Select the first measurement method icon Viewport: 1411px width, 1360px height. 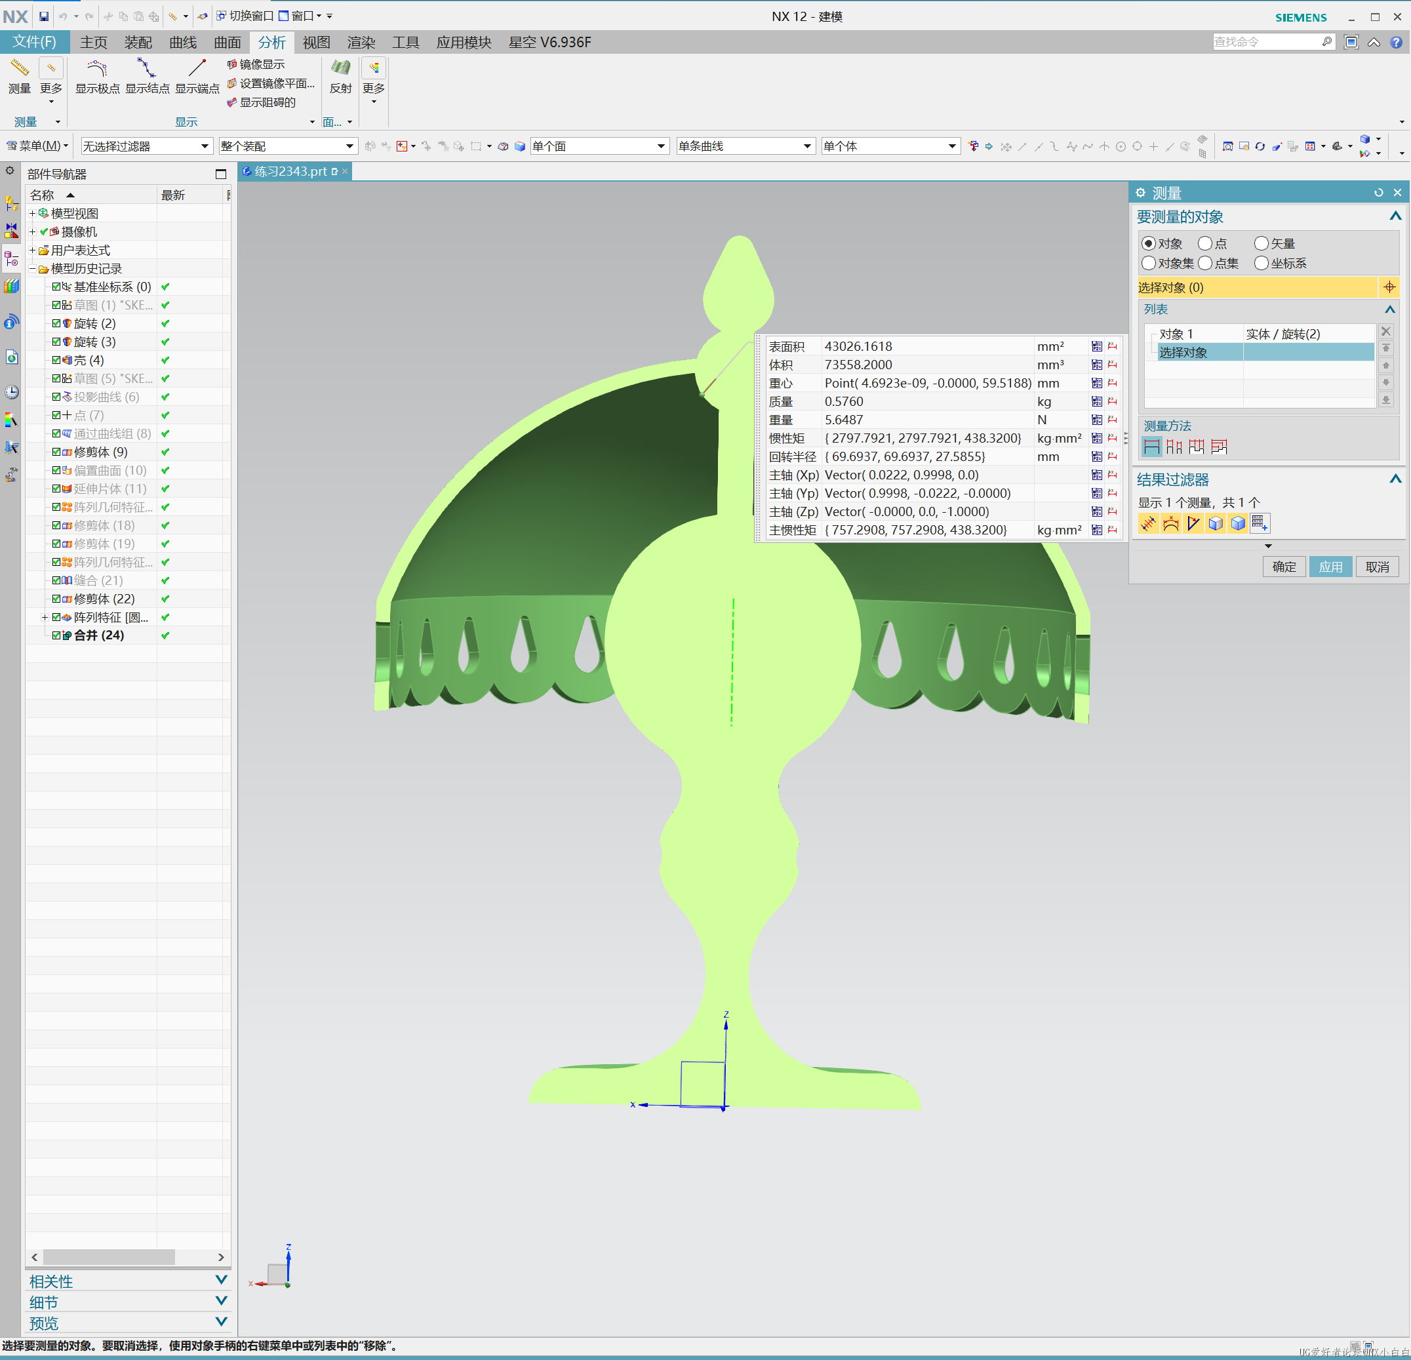tap(1152, 447)
